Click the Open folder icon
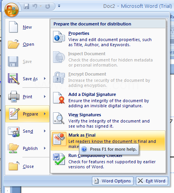Screen dimensions: 174x193 pos(13,44)
